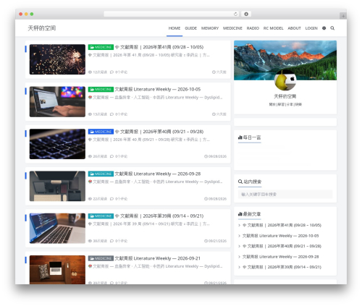Click clock icon beside 09/21/2026 on week 39 post
362x306 pixels.
pyautogui.click(x=206, y=241)
